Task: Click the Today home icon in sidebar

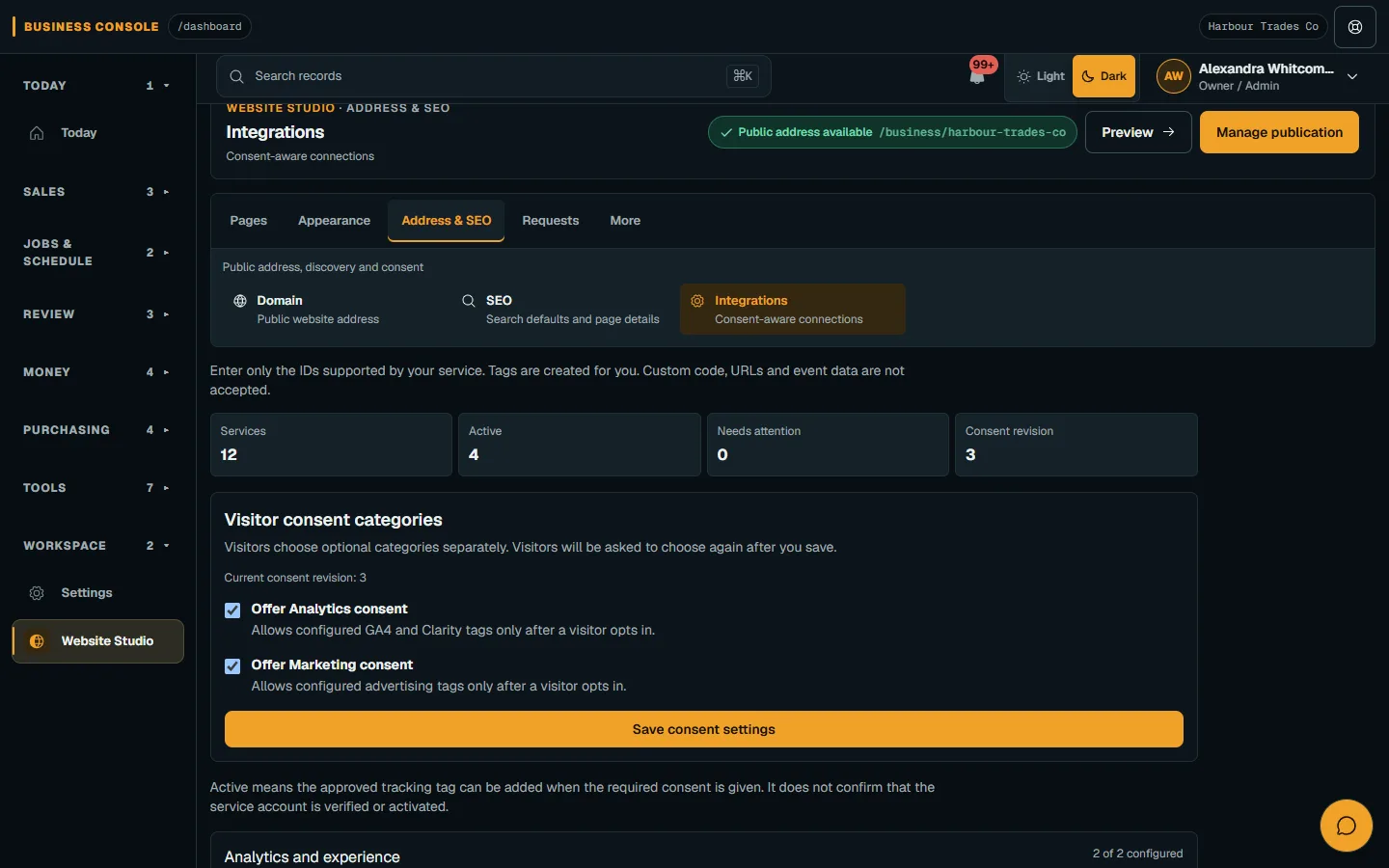Action: point(37,133)
